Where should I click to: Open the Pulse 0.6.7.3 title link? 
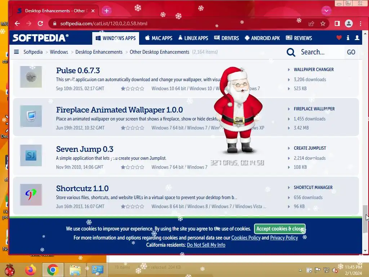tap(78, 70)
